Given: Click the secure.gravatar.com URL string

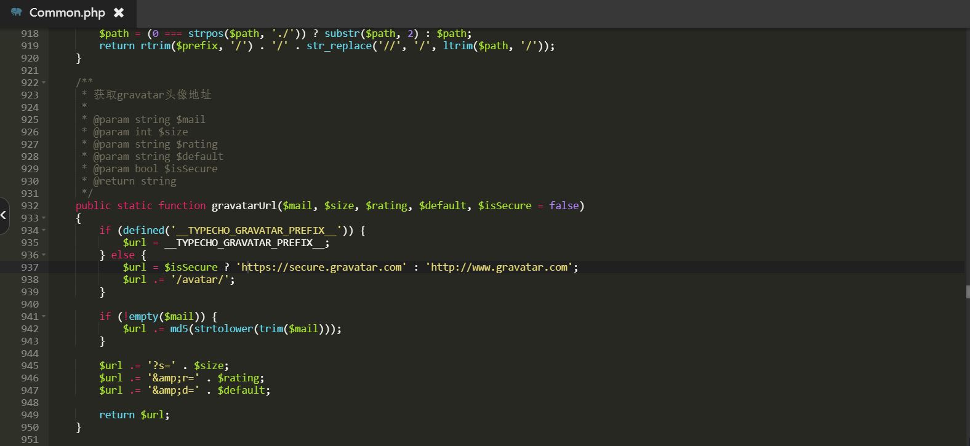Looking at the screenshot, I should (321, 267).
